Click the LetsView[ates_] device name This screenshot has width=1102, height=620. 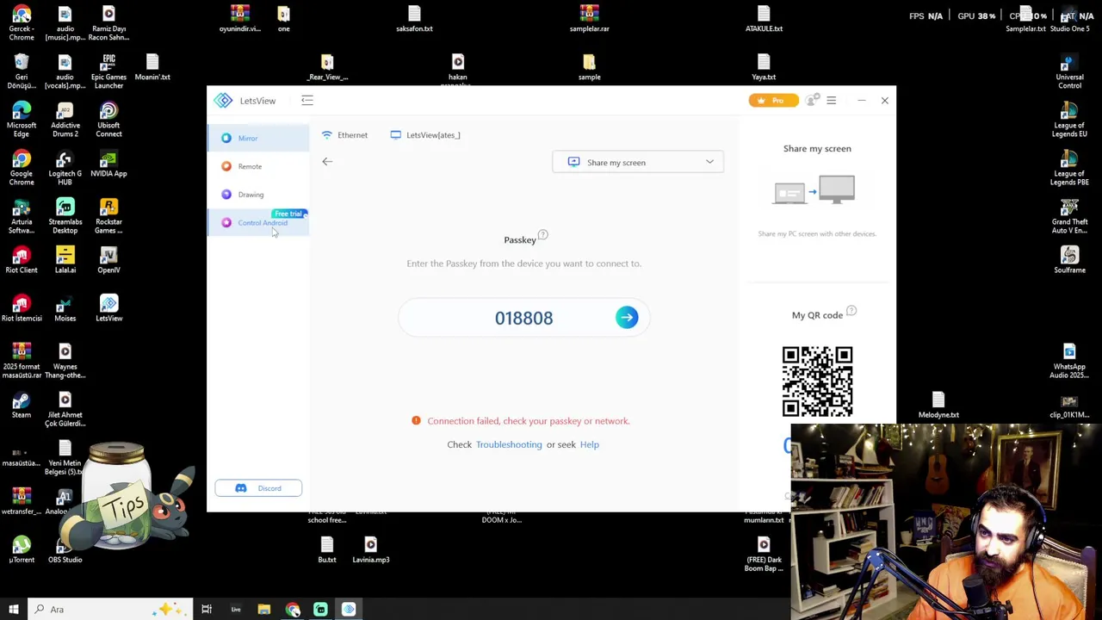click(x=425, y=135)
